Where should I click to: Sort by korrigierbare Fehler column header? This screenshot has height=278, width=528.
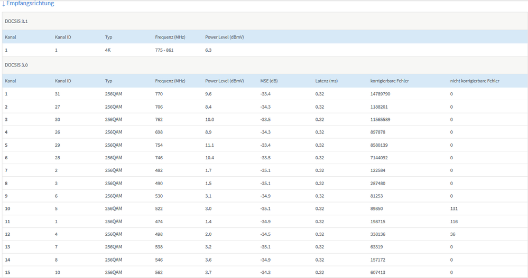click(x=390, y=81)
